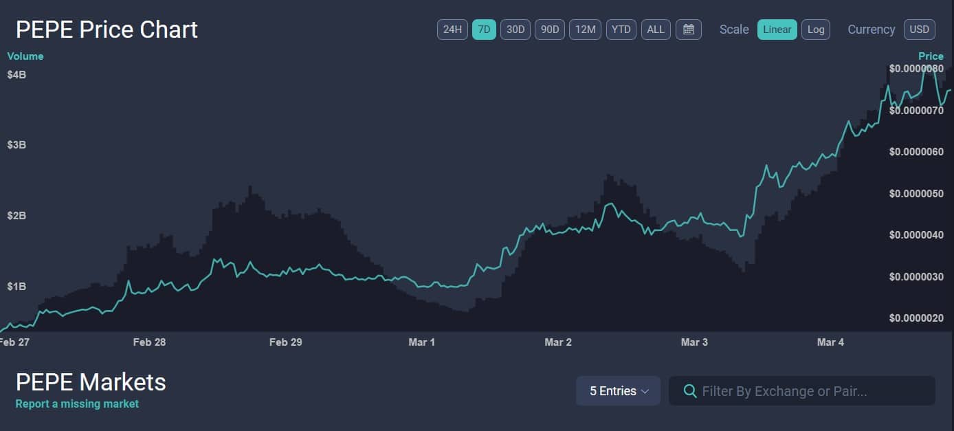Click the search magnifier icon
The image size is (954, 431).
tap(690, 391)
